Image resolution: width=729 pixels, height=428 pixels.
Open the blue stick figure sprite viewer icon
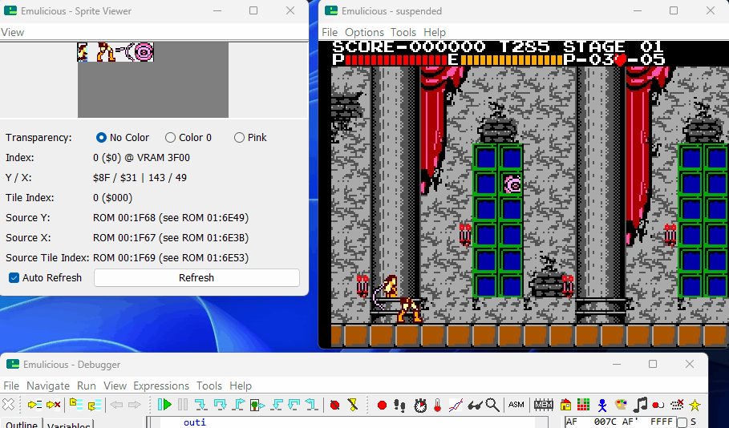pyautogui.click(x=602, y=406)
